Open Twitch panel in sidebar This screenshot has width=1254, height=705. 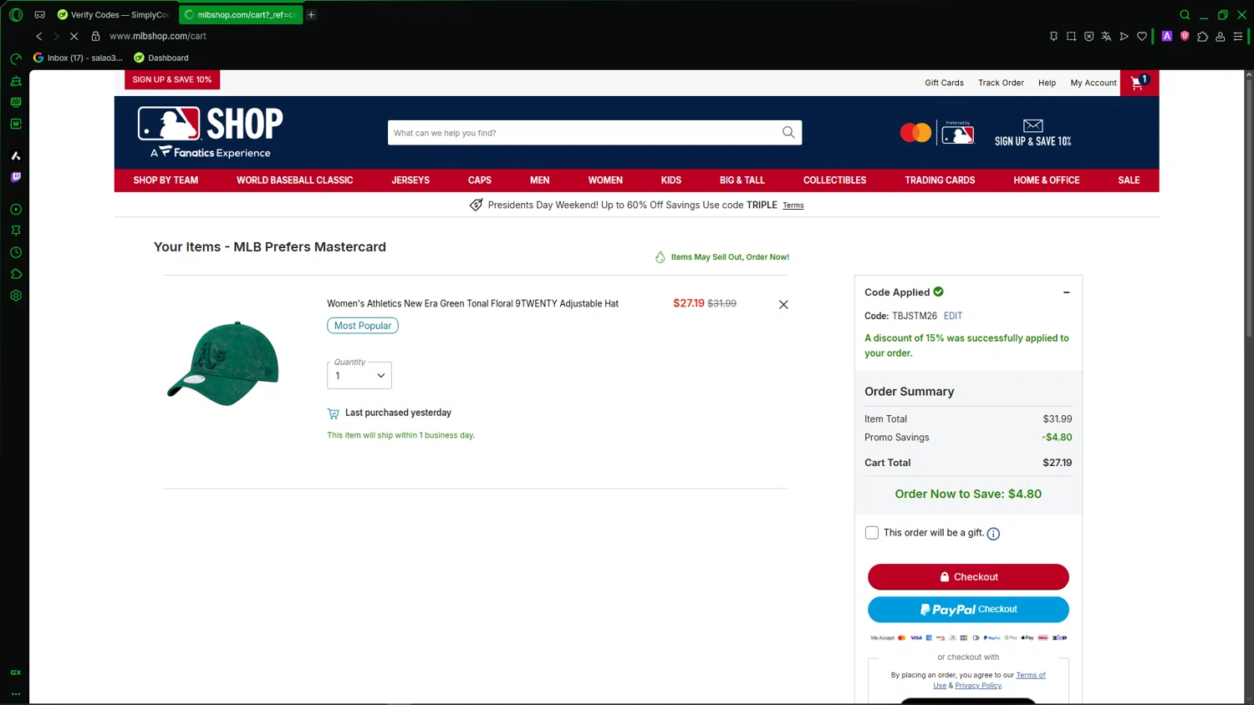tap(16, 177)
